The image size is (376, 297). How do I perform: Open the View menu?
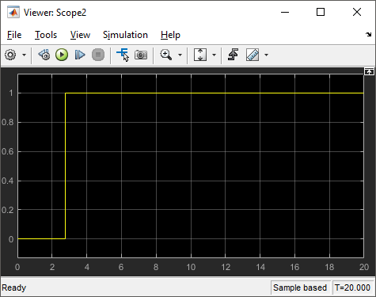80,35
